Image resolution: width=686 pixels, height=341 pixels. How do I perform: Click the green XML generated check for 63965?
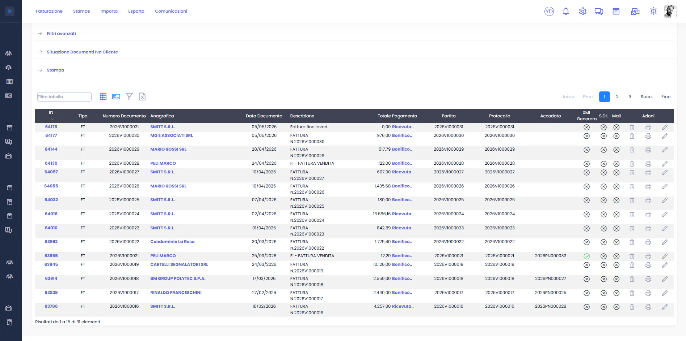coord(586,256)
